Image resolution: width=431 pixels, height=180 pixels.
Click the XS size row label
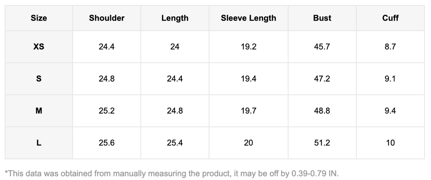(x=39, y=47)
